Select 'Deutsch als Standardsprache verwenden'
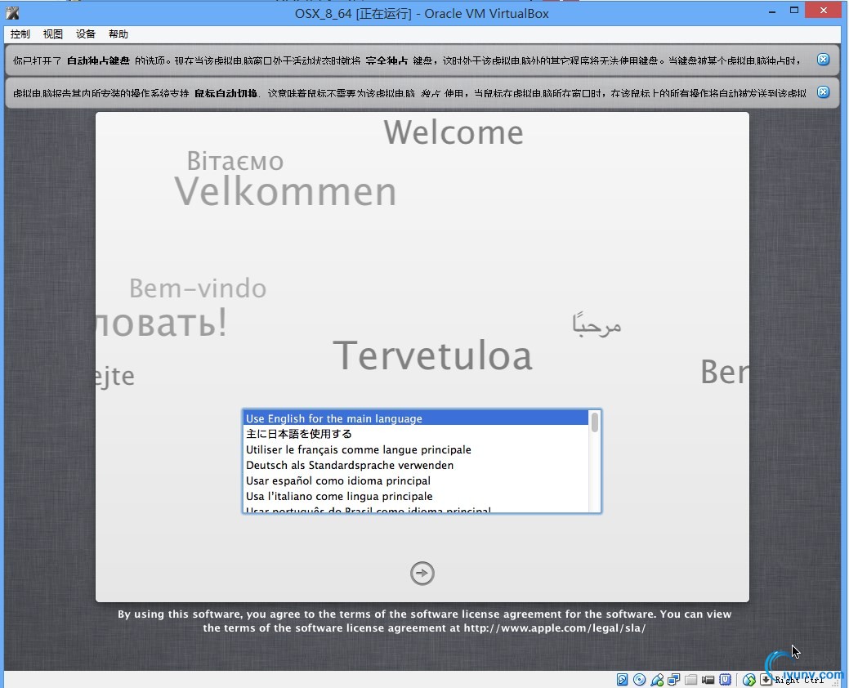Screen dimensions: 849x688 pyautogui.click(x=416, y=465)
